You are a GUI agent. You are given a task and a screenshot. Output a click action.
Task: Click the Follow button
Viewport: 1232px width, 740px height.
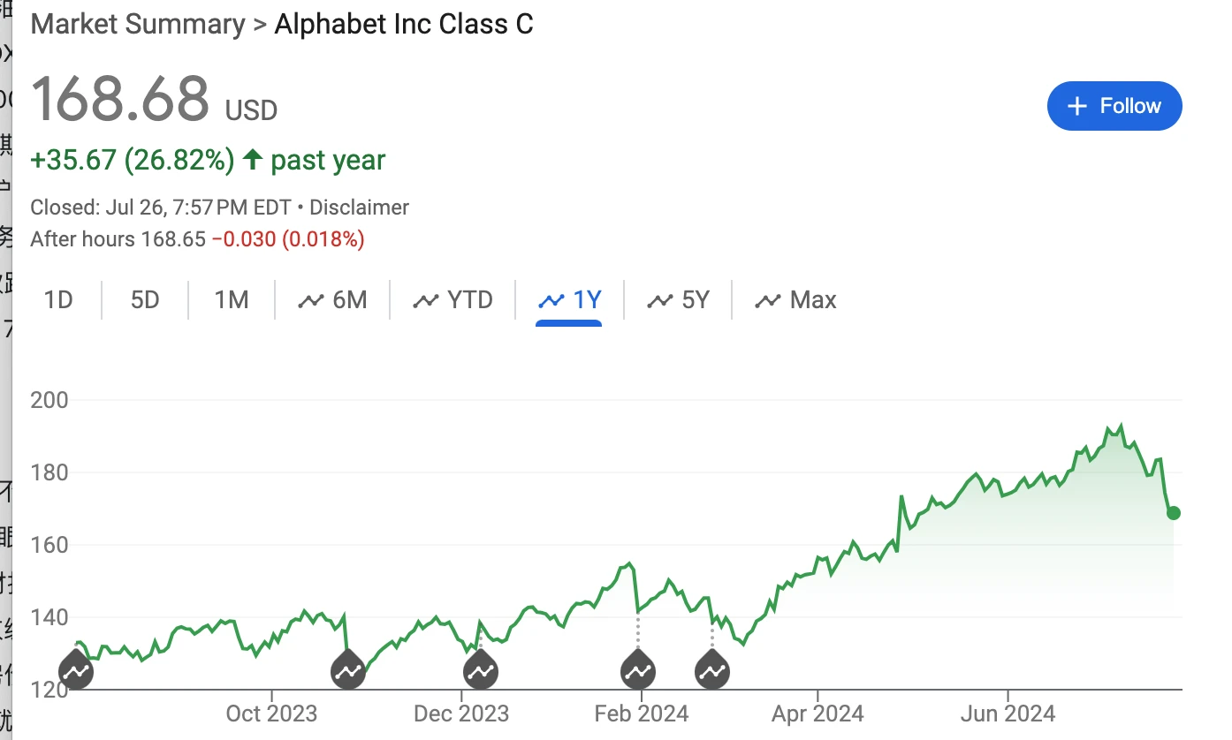click(1114, 106)
